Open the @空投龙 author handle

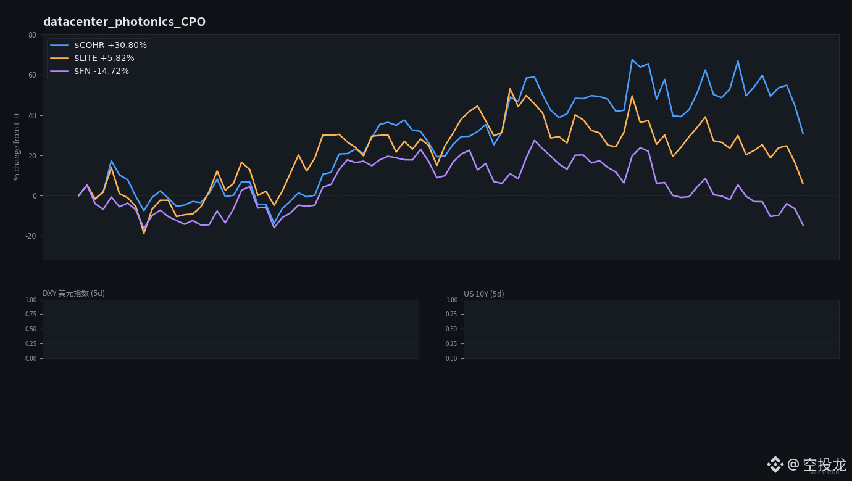pyautogui.click(x=817, y=464)
